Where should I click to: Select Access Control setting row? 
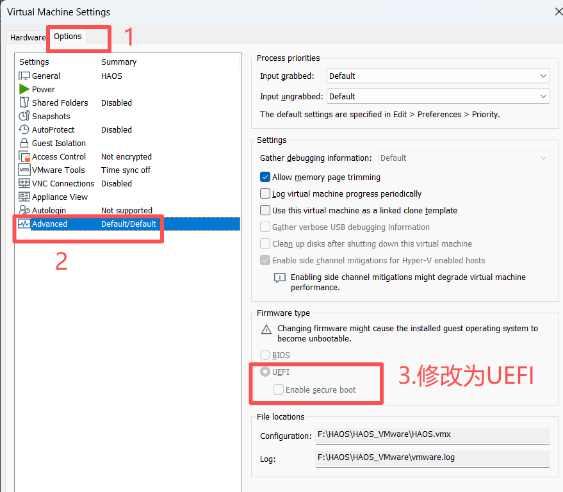127,156
